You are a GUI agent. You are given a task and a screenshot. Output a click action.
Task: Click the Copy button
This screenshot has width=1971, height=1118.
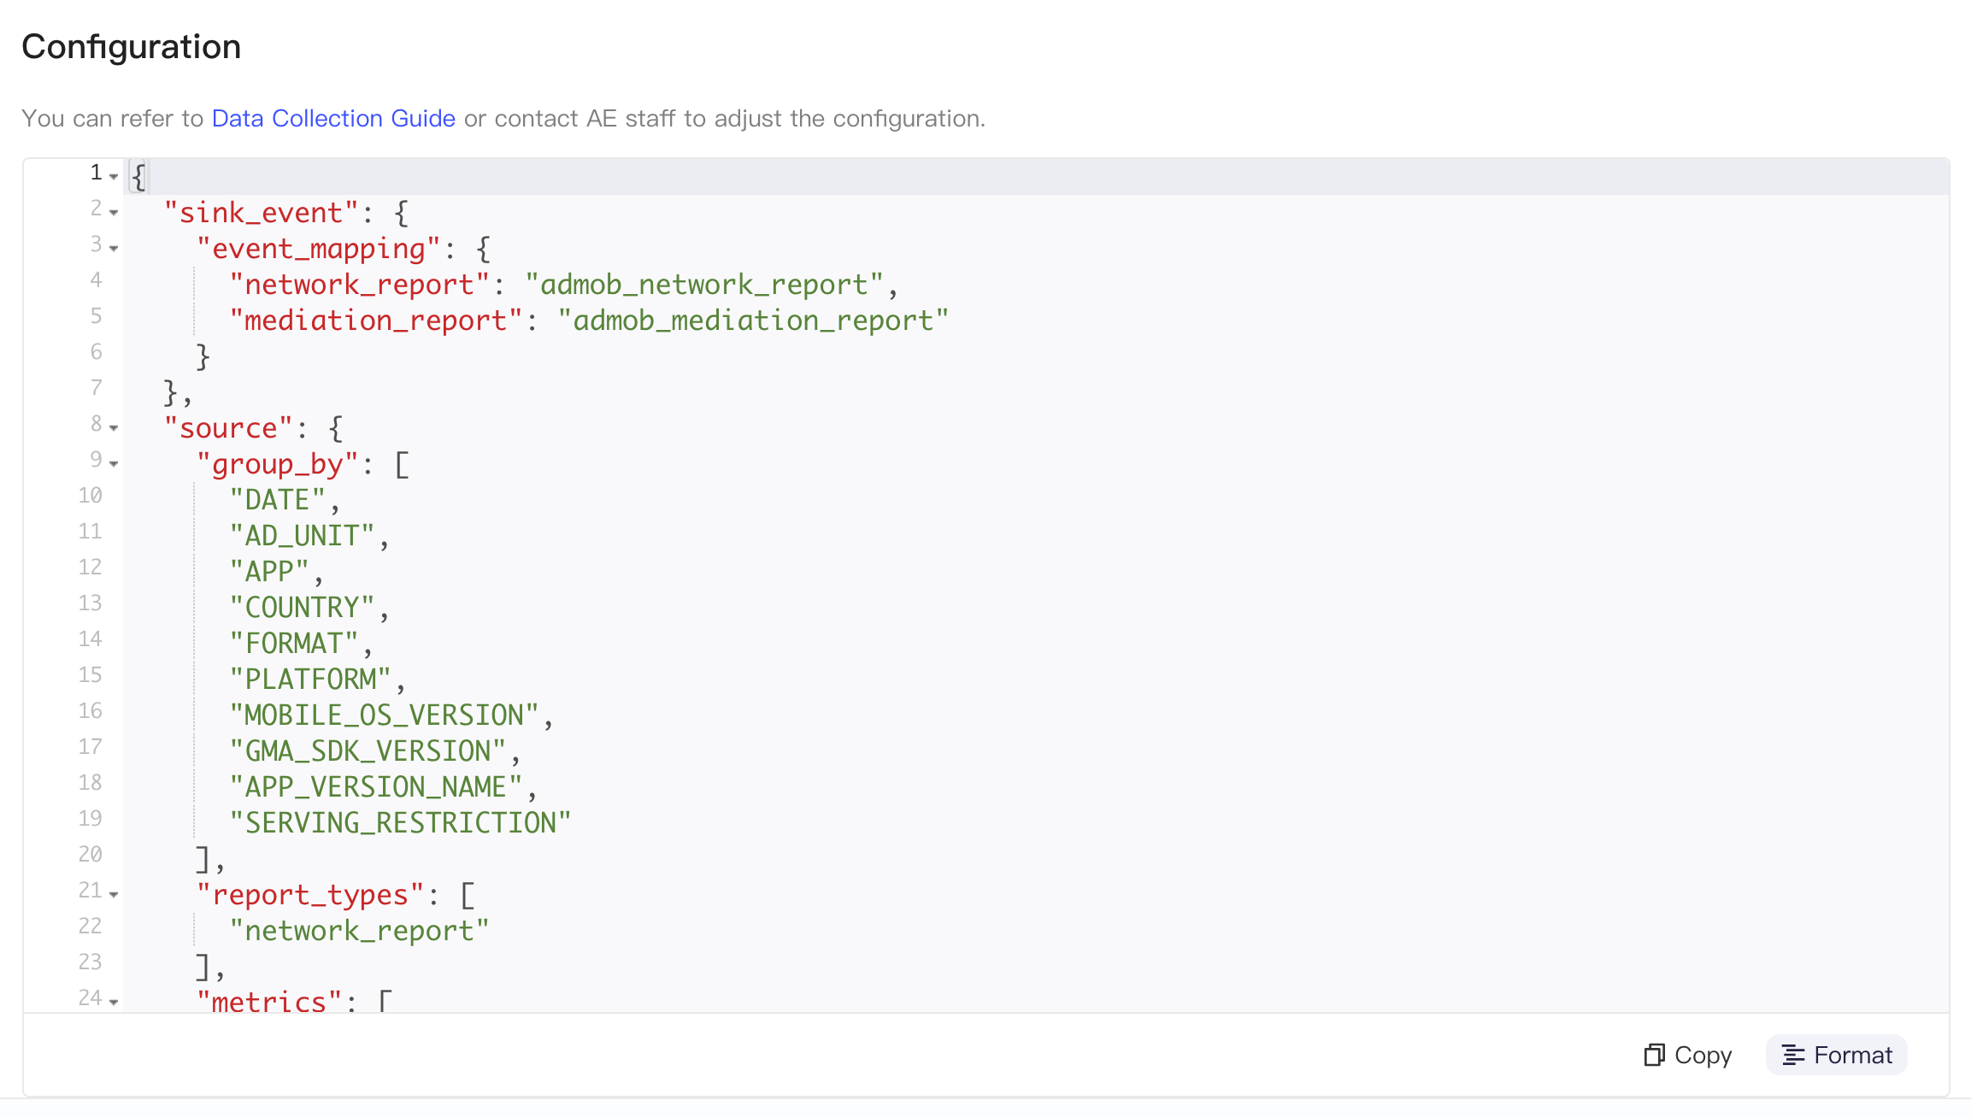tap(1687, 1055)
